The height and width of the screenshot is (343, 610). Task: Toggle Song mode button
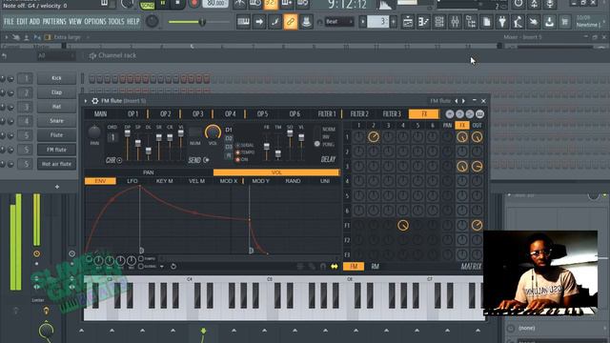click(147, 5)
